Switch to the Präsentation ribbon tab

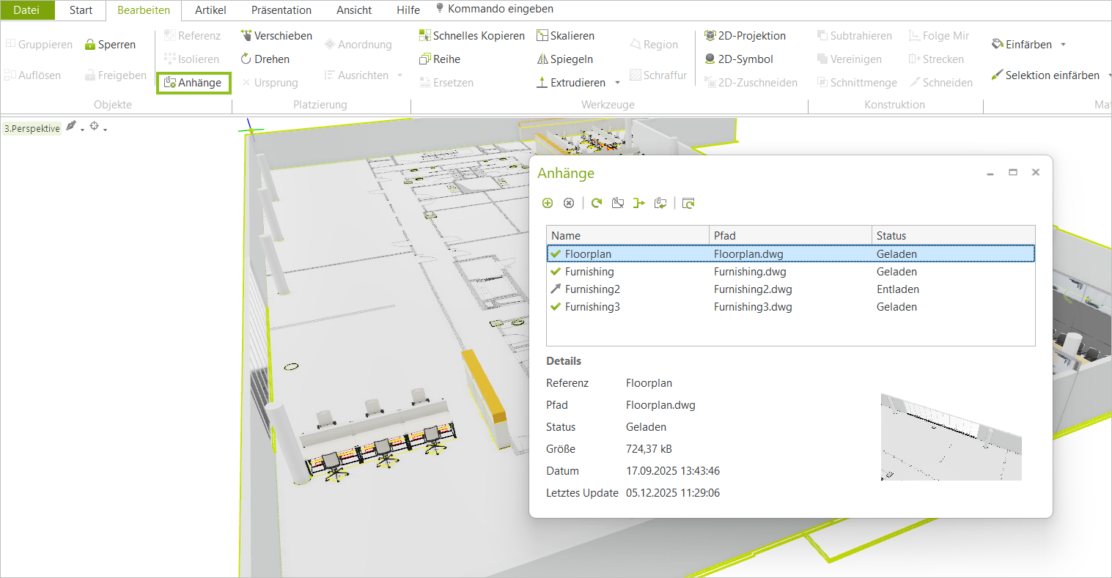point(281,10)
